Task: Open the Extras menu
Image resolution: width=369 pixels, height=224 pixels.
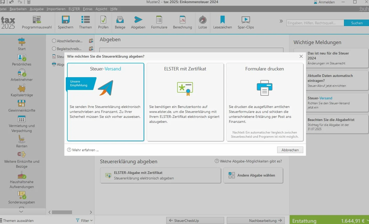Action: 88,9
